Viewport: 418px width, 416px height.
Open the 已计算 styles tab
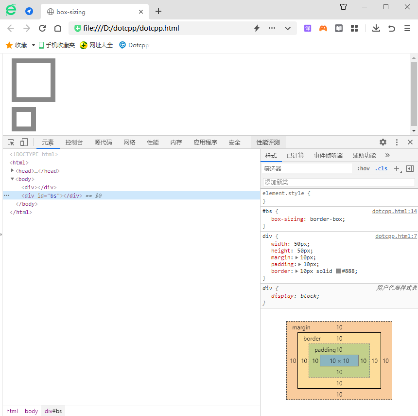(x=295, y=155)
